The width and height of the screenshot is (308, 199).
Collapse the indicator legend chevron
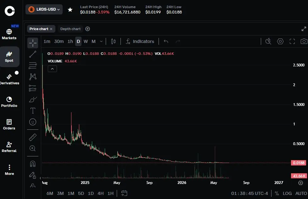52,69
